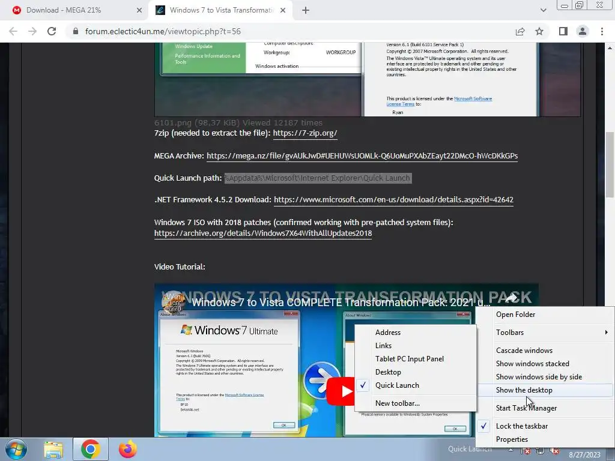This screenshot has height=461, width=615.
Task: Open the .NET Framework 4.5.2 download link
Action: point(393,199)
